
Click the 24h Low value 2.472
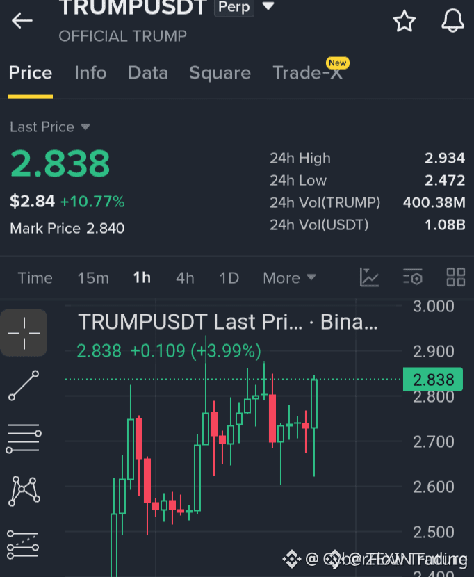click(445, 180)
